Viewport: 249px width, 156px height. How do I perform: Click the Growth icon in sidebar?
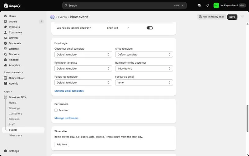point(6,38)
